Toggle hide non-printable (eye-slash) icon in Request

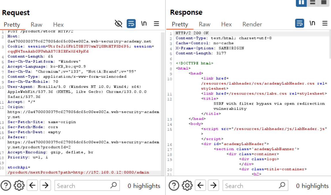pos(118,24)
